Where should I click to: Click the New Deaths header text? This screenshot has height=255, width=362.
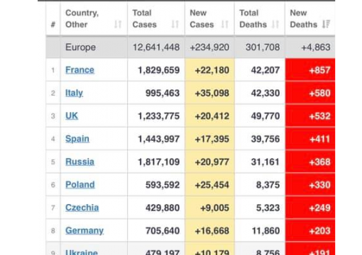pos(304,18)
